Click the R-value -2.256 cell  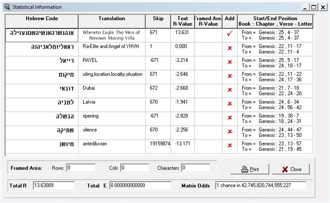point(183,133)
